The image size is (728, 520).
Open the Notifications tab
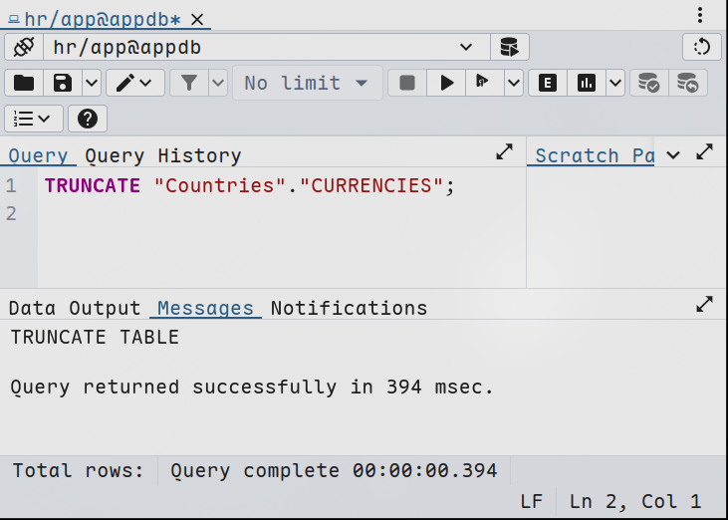pos(349,308)
